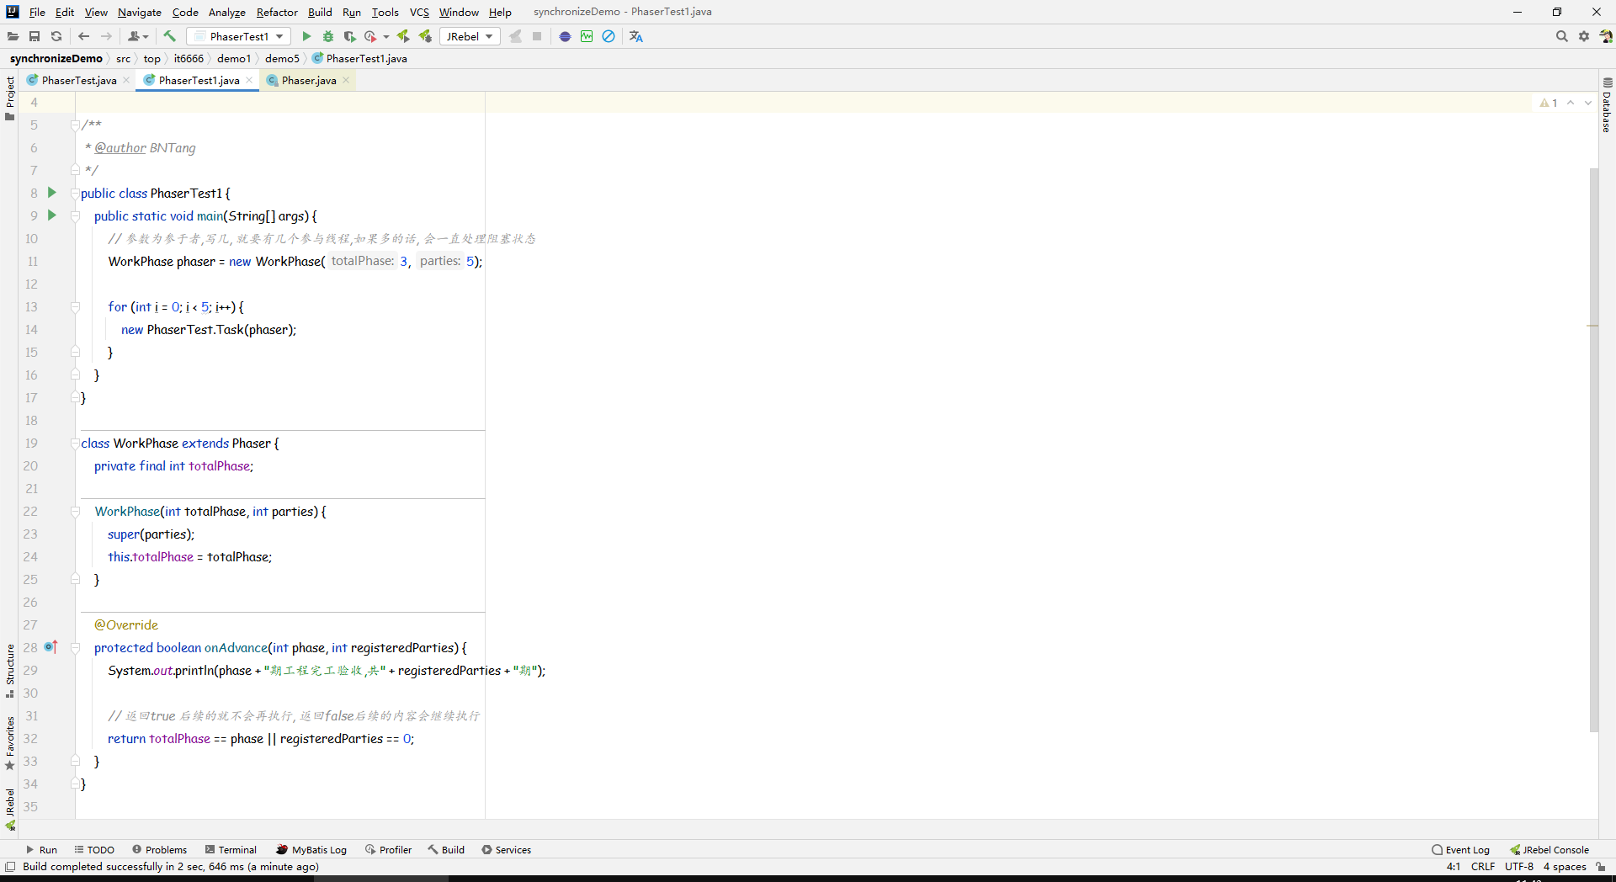This screenshot has height=882, width=1616.
Task: Collapse onAdvance method fold at line 28
Action: tap(75, 648)
